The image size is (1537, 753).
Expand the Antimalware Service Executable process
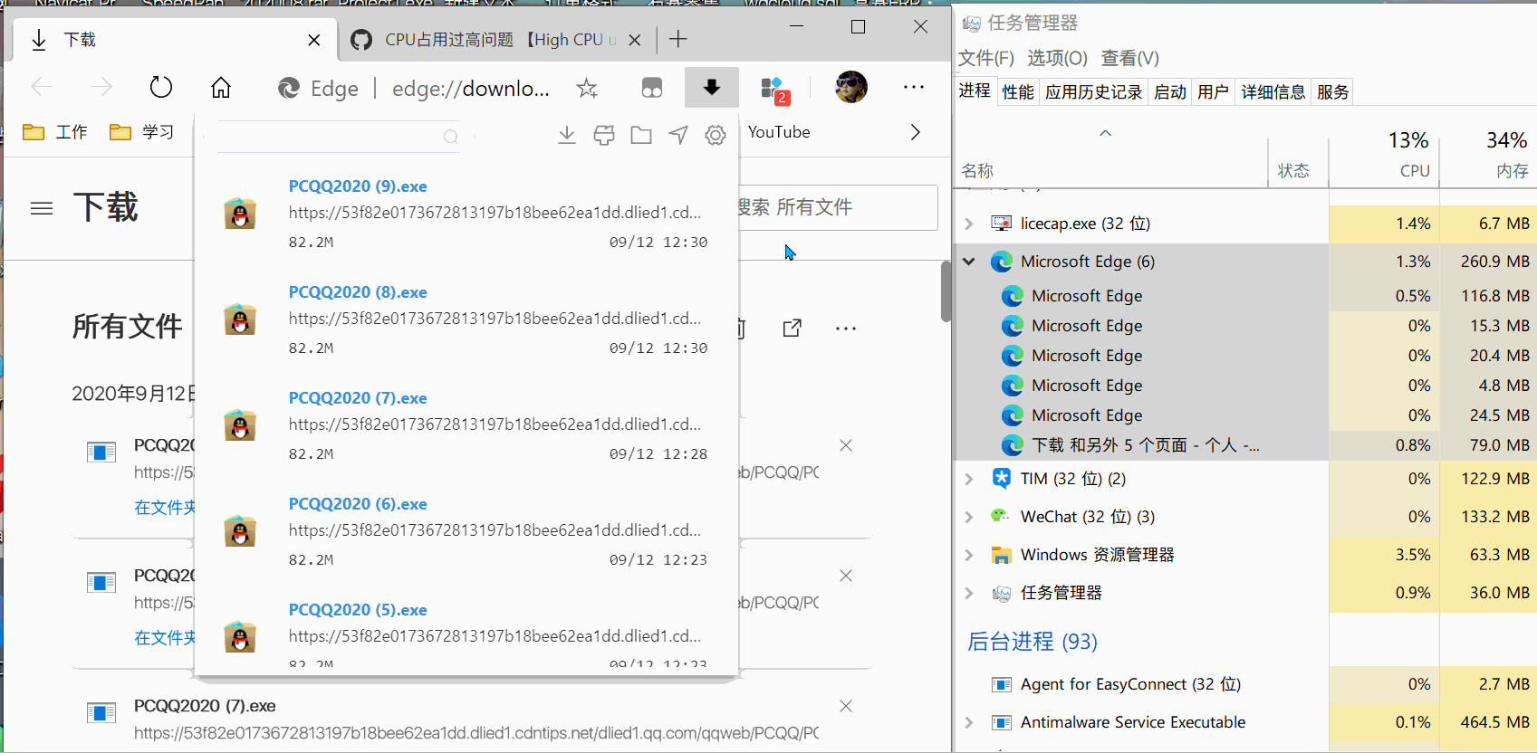tap(969, 722)
